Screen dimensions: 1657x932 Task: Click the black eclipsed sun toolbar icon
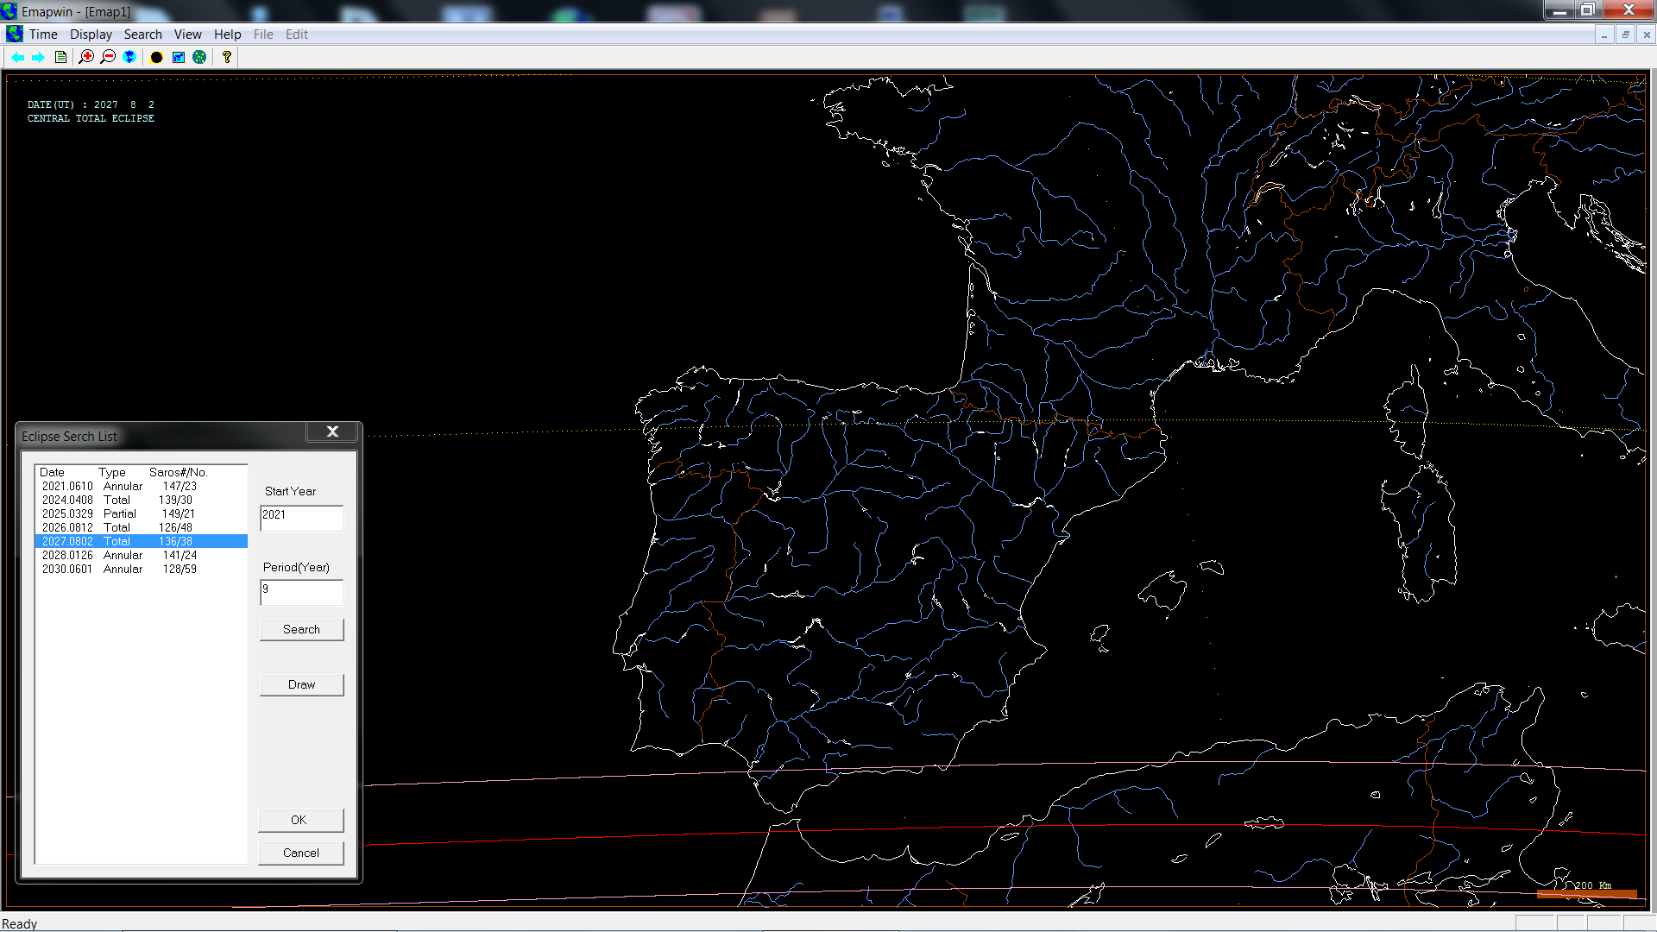tap(156, 57)
